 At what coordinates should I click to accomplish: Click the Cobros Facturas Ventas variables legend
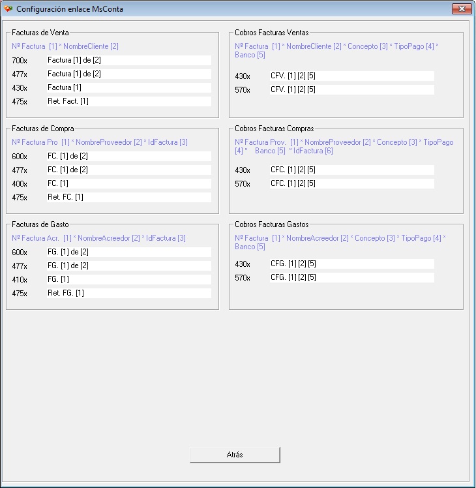[336, 50]
